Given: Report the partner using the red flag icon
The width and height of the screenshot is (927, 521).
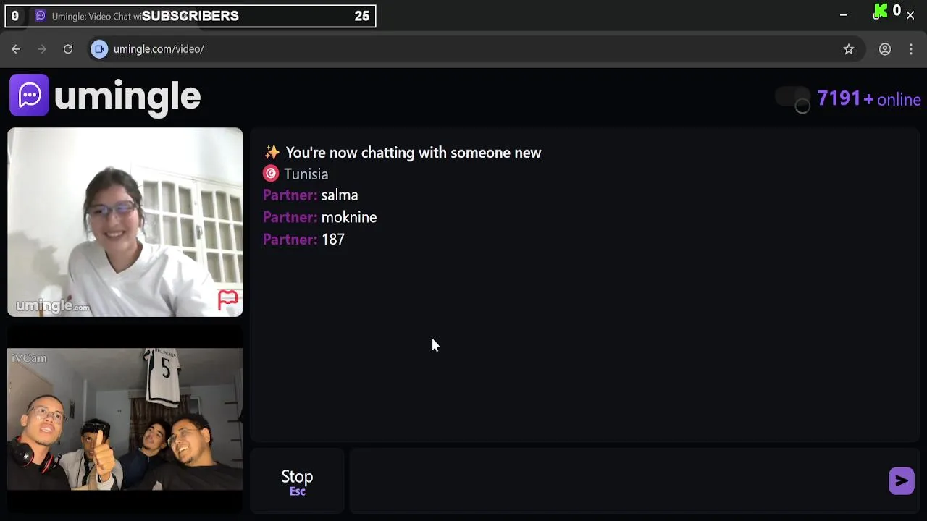Looking at the screenshot, I should (x=228, y=300).
